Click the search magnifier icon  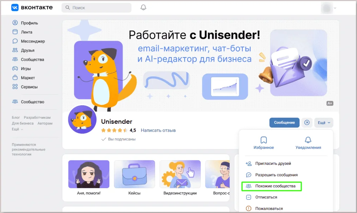pos(68,7)
